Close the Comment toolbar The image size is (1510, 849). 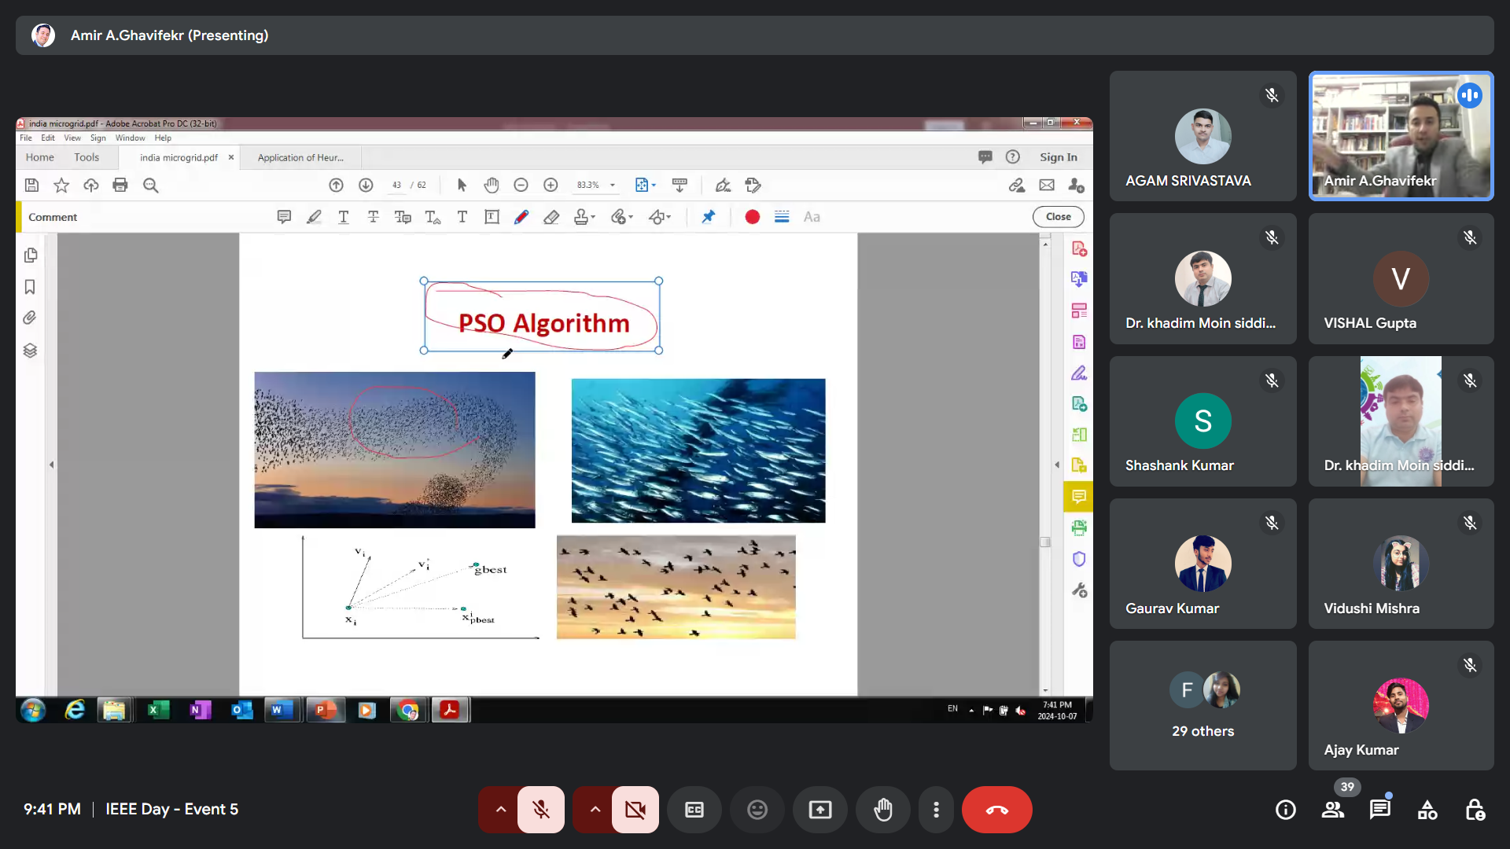(1058, 217)
